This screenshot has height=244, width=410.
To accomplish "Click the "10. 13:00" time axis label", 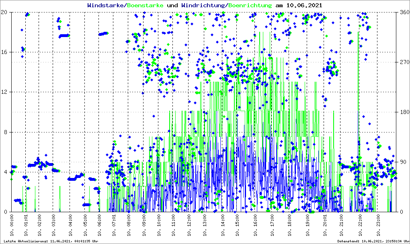I will [205, 225].
